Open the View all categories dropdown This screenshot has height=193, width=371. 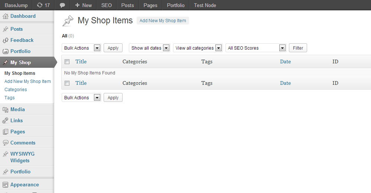pos(198,48)
